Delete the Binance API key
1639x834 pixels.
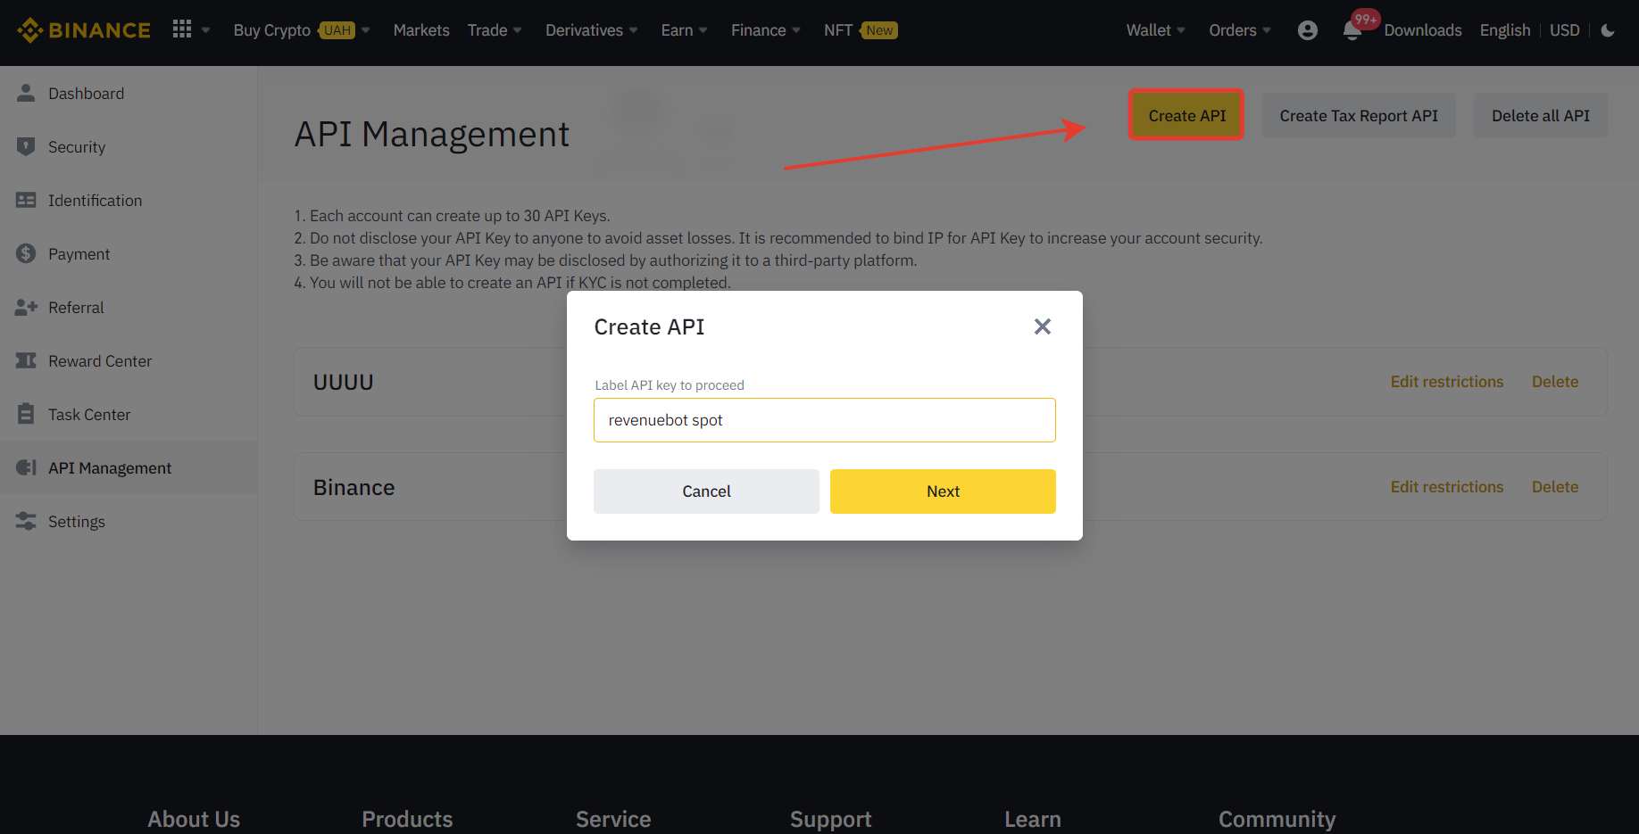(x=1555, y=487)
